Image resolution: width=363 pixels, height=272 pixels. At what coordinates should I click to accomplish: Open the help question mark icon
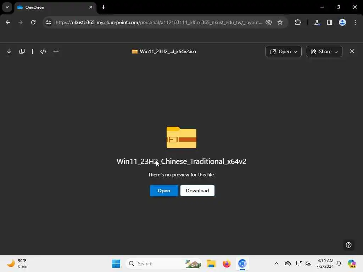coord(348,245)
